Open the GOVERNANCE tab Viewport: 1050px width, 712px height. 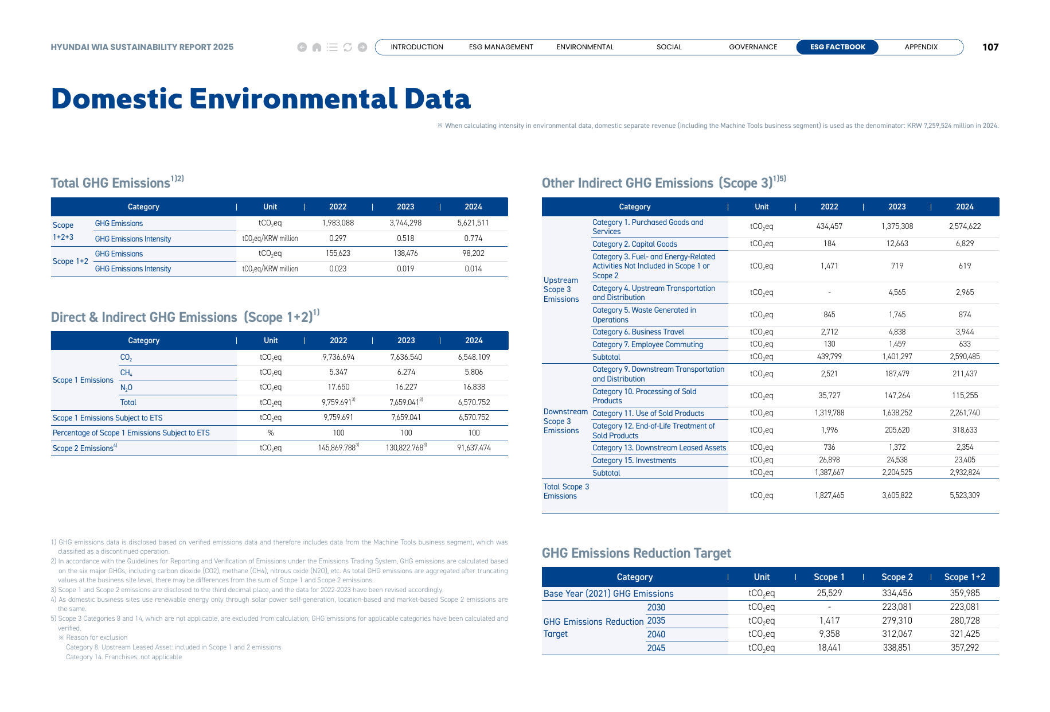(753, 47)
